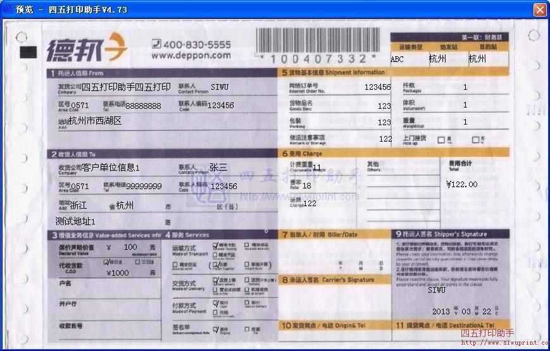
Task: Click shipper address 杭州市西湖区
Action: pyautogui.click(x=95, y=121)
